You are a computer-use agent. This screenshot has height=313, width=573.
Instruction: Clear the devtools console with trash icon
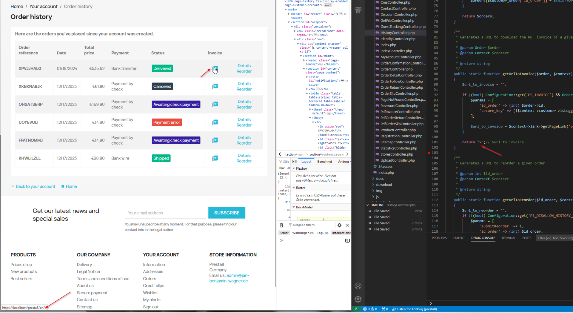coord(281,225)
